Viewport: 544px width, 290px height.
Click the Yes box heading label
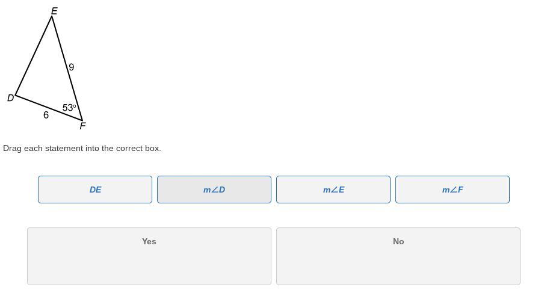[149, 241]
